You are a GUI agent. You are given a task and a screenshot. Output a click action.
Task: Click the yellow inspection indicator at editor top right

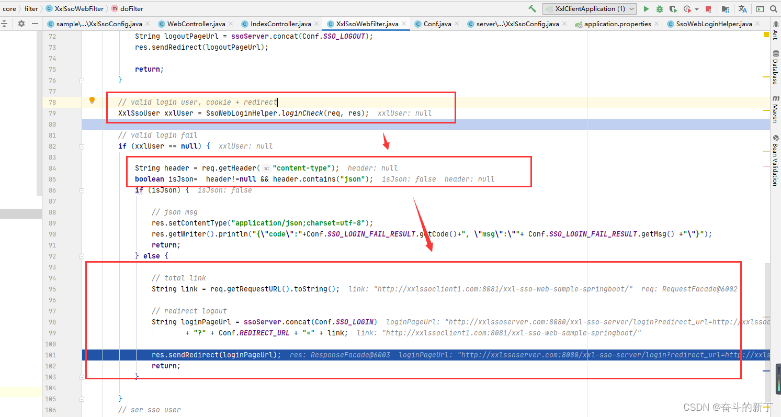(x=766, y=35)
